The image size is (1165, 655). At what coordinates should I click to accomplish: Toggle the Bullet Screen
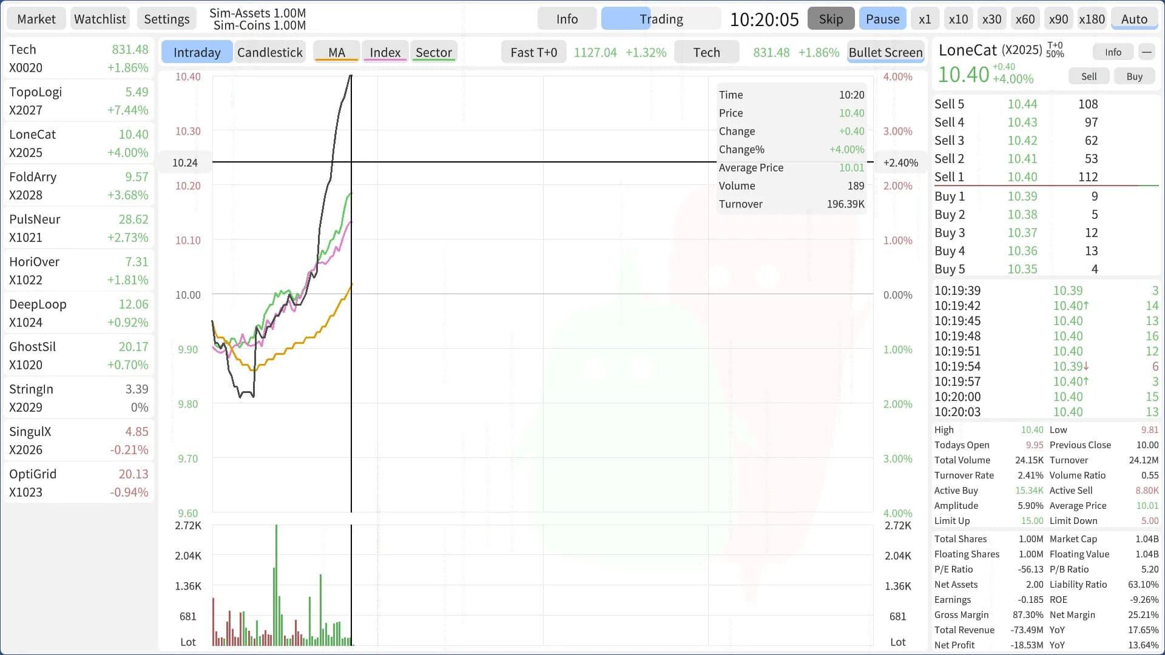coord(885,52)
